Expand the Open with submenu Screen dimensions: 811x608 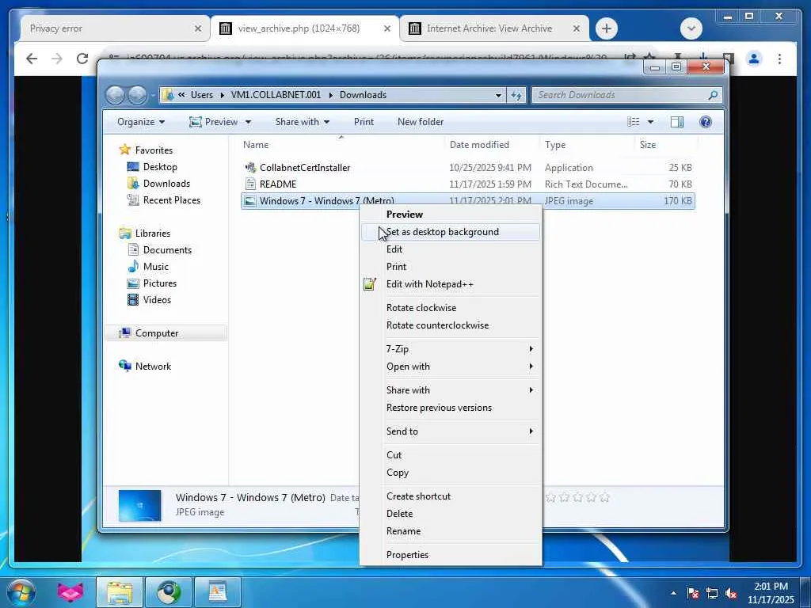(450, 367)
